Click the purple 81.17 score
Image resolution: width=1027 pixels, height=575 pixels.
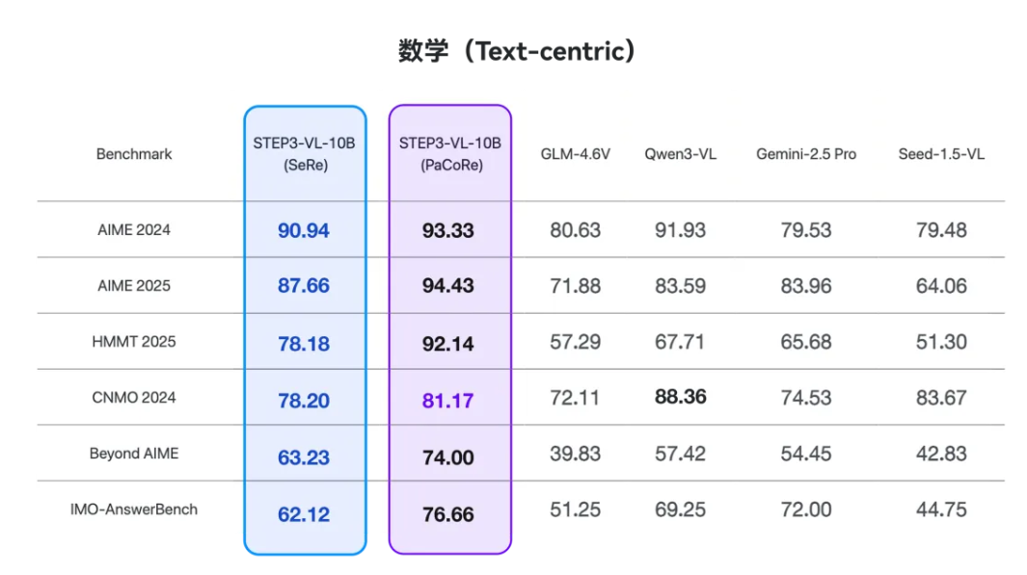tap(448, 401)
